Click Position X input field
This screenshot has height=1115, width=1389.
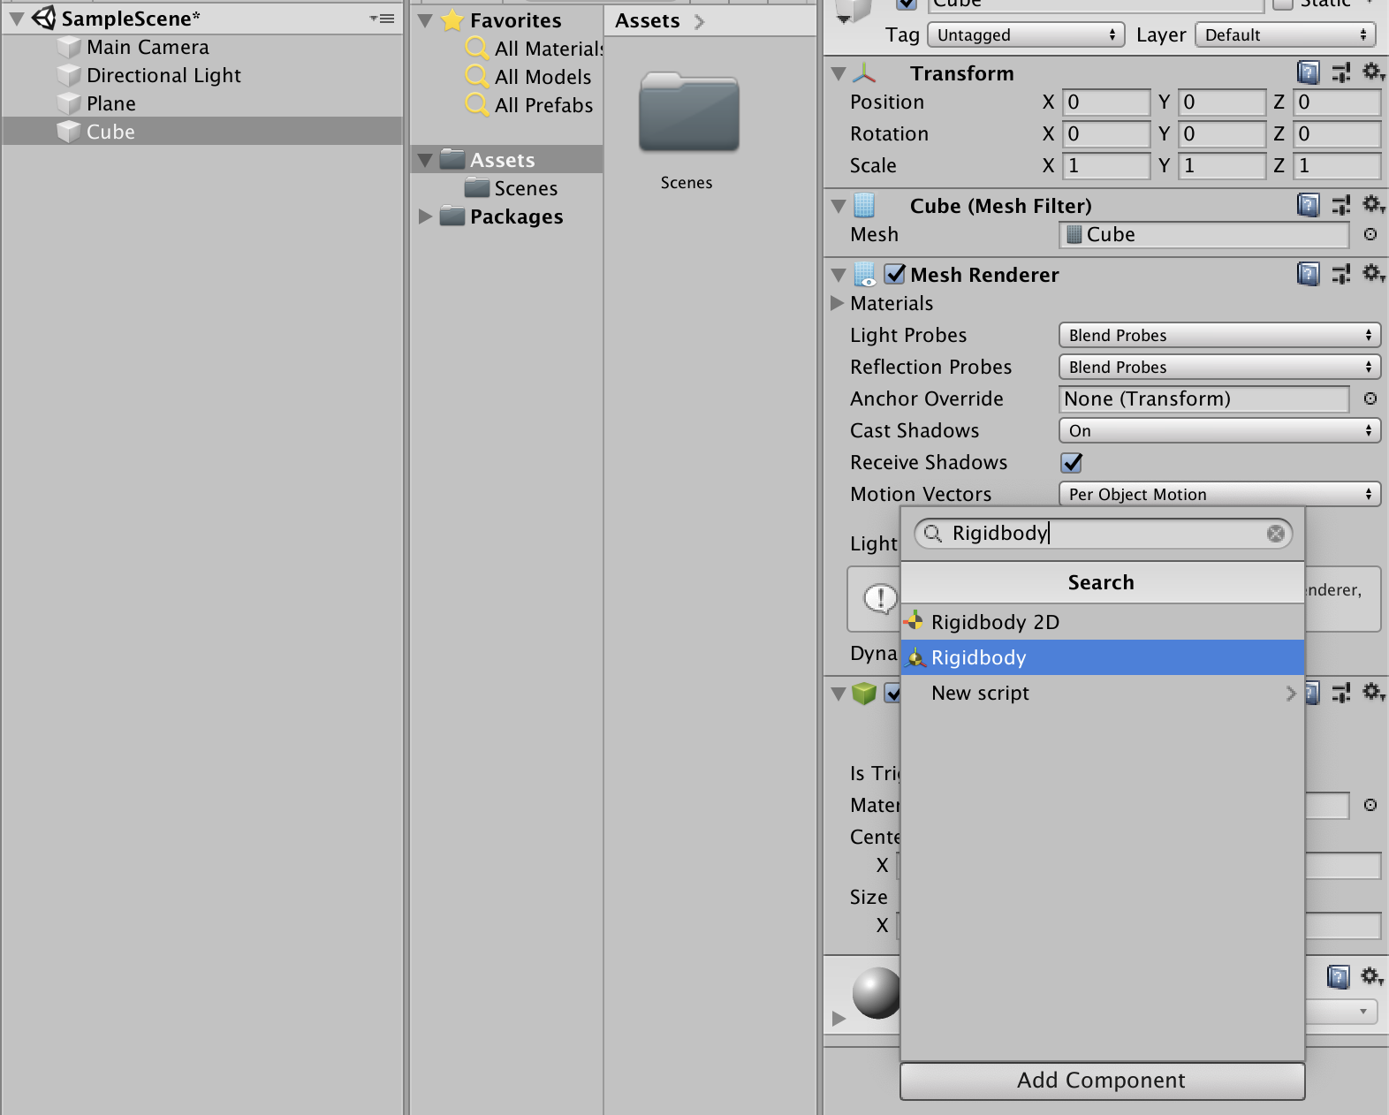[1106, 102]
